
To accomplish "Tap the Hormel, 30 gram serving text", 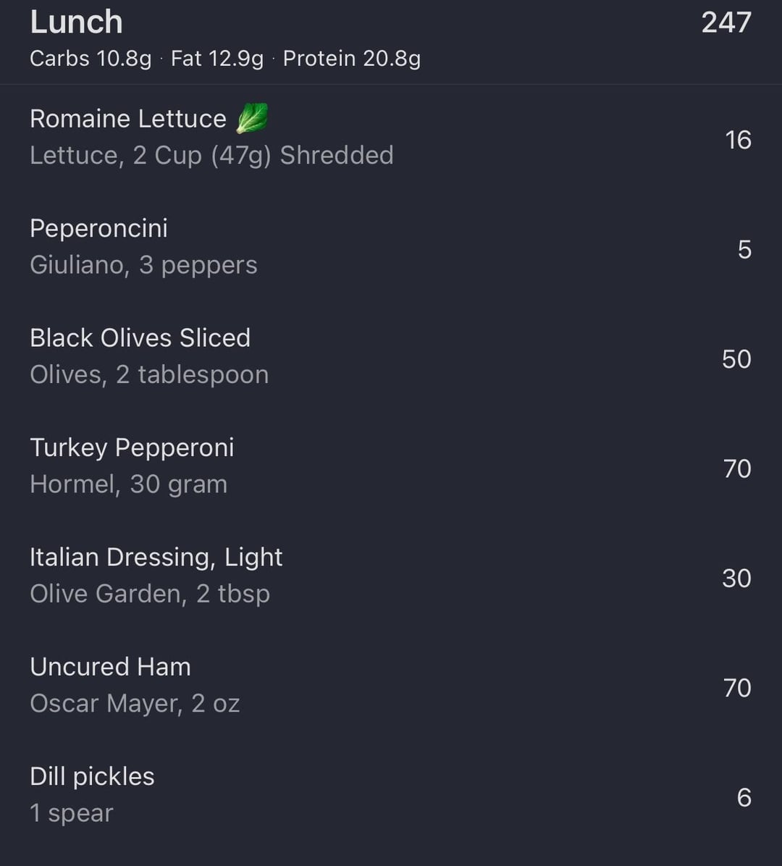I will (129, 484).
